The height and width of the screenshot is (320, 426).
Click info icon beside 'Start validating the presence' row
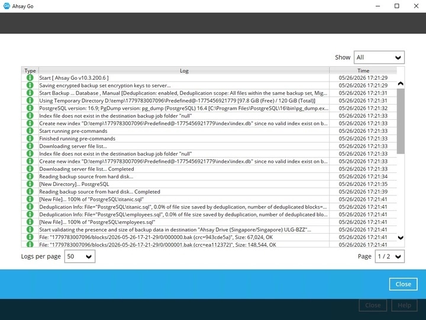(30, 230)
